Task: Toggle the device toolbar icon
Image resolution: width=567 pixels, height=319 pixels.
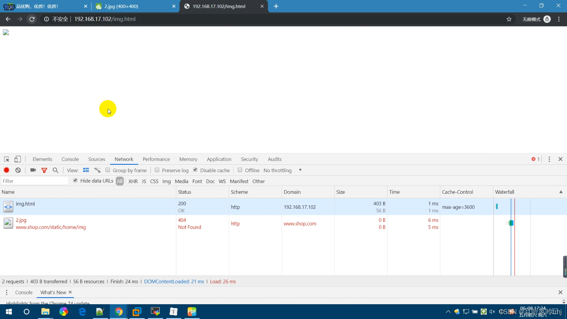Action: pyautogui.click(x=18, y=159)
